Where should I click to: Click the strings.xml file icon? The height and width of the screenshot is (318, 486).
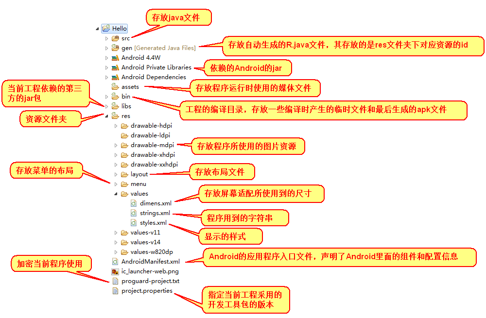pyautogui.click(x=134, y=213)
